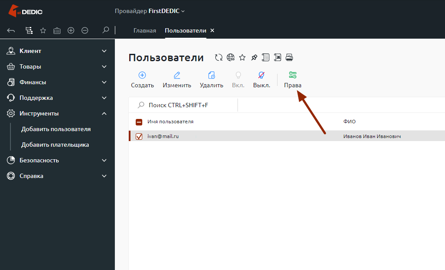
Task: Open Добавить пользователя menu item
Action: click(x=56, y=129)
